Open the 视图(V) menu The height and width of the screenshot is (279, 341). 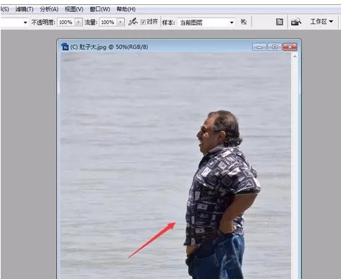click(x=74, y=9)
